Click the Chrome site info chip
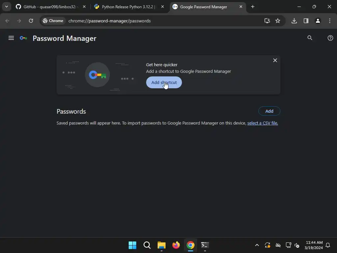This screenshot has height=253, width=337. coord(53,21)
